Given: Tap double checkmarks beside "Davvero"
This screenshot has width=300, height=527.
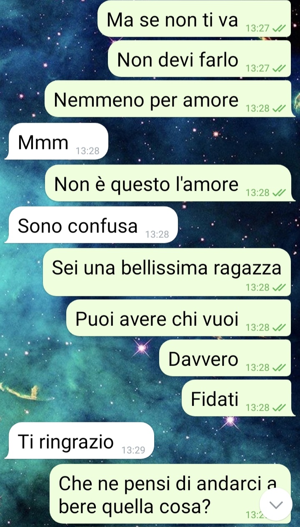Looking at the screenshot, I should (x=279, y=368).
